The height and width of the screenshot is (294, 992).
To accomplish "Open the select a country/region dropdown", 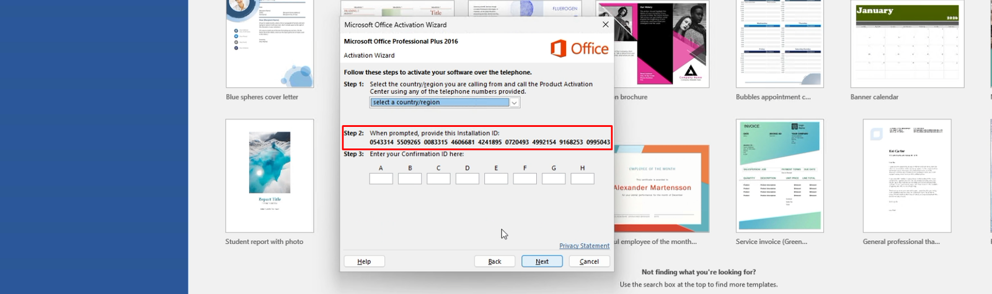I will click(x=445, y=103).
